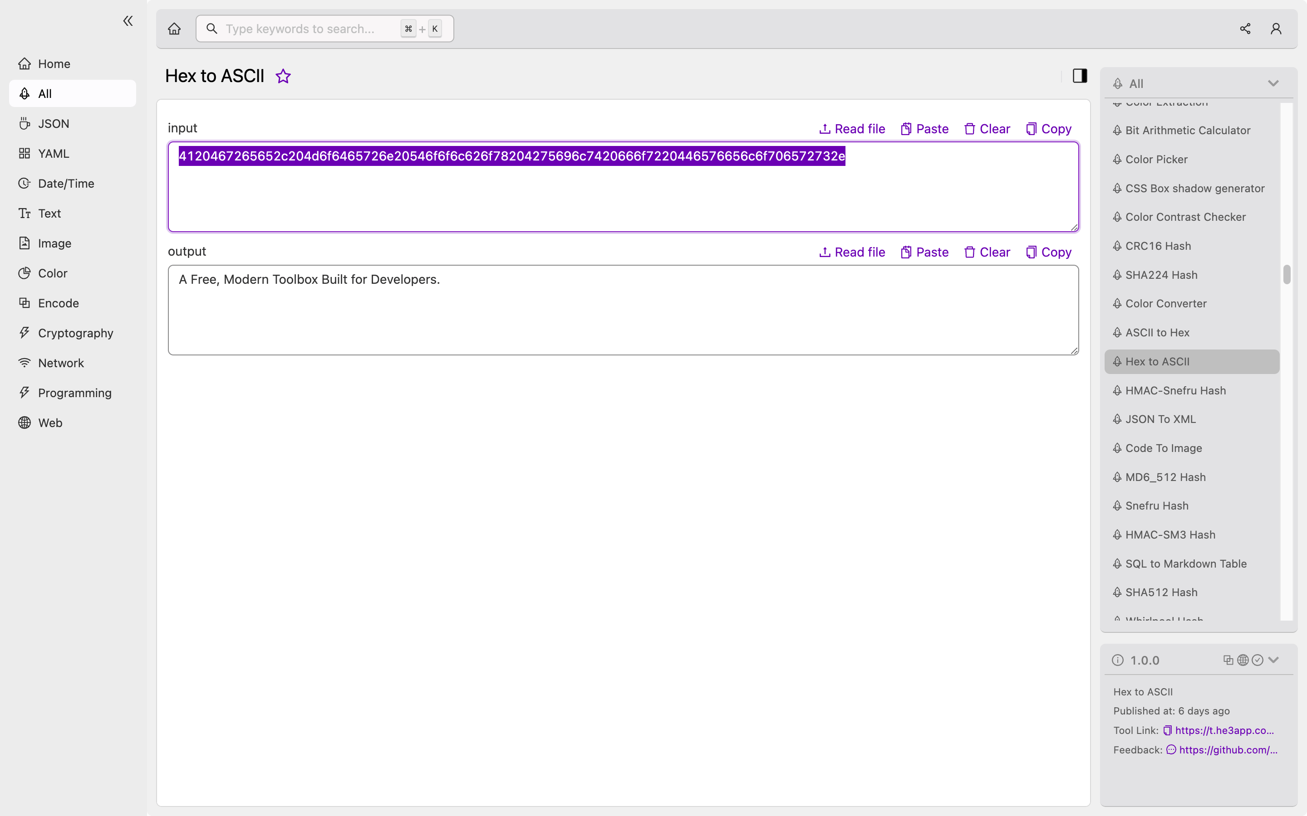Select the Bit Arithmetic Calculator tool

[1188, 131]
